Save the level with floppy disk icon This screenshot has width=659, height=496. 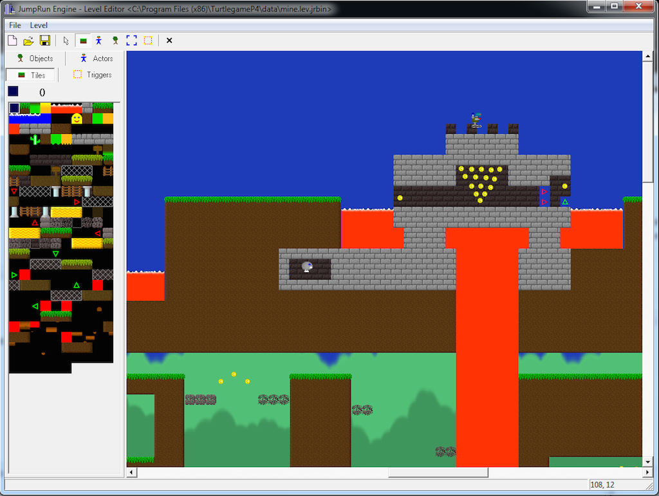[x=45, y=41]
